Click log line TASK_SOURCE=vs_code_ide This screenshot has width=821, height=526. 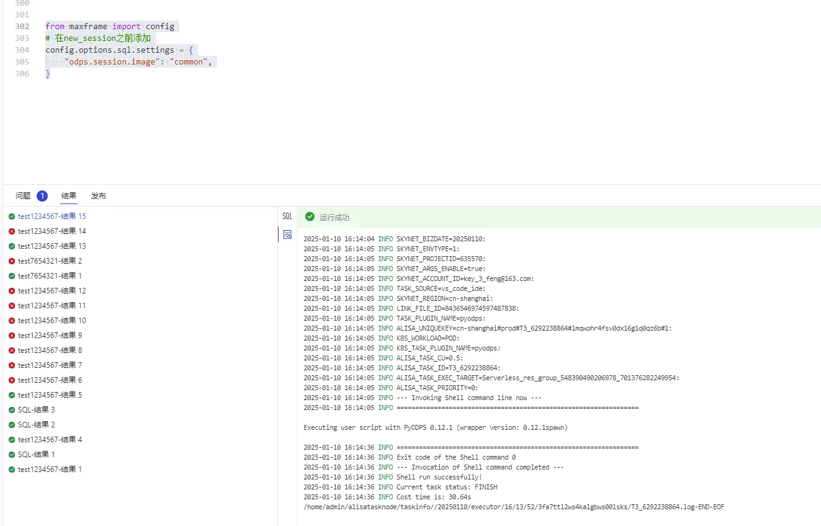[395, 288]
